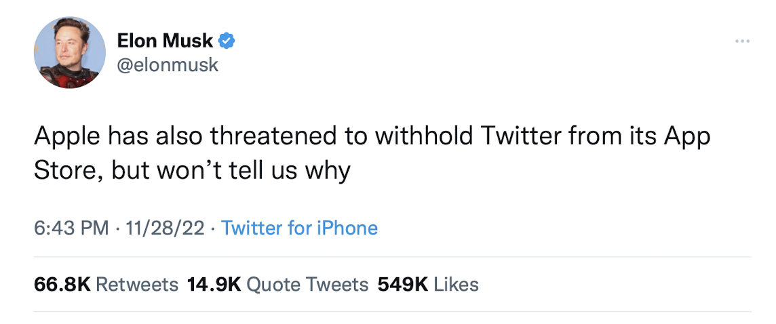Screen dimensions: 776x324
Task: Open the three-dot more options menu
Action: [742, 41]
